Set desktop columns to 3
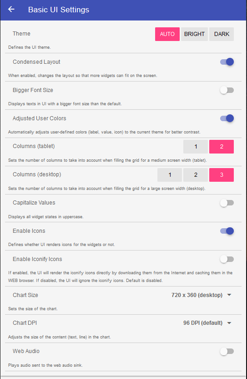The width and height of the screenshot is (247, 379). click(222, 175)
